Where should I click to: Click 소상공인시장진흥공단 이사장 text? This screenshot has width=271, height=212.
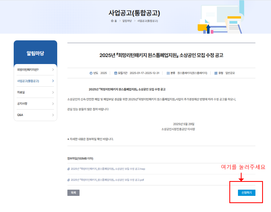tap(178, 129)
